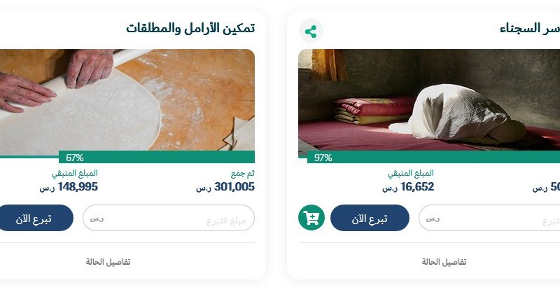The width and height of the screenshot is (560, 290).
Task: Open تمكين الأرامل والمطلقات card title
Action: click(190, 28)
